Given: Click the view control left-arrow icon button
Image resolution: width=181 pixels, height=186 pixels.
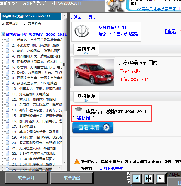Looking at the screenshot, I should tap(161, 178).
